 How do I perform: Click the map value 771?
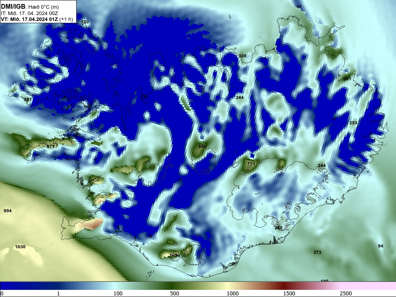coord(251,164)
